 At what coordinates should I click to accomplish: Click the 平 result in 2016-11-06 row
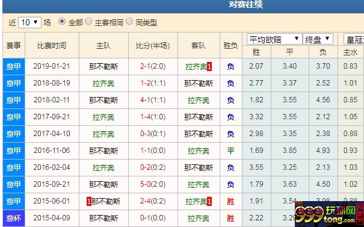[230, 151]
